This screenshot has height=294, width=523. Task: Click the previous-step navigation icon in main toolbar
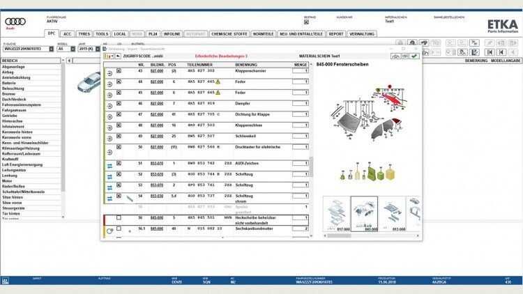point(501,52)
